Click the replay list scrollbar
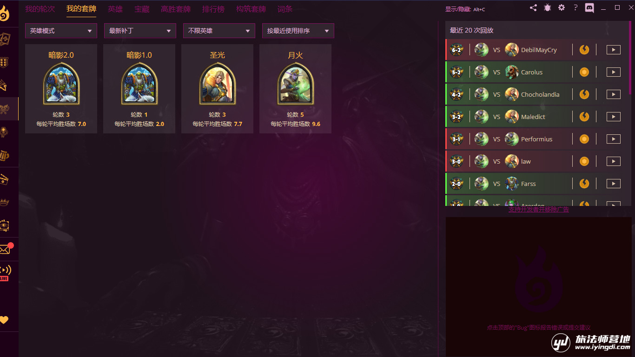Screen dimensions: 635x357 (x=630, y=58)
